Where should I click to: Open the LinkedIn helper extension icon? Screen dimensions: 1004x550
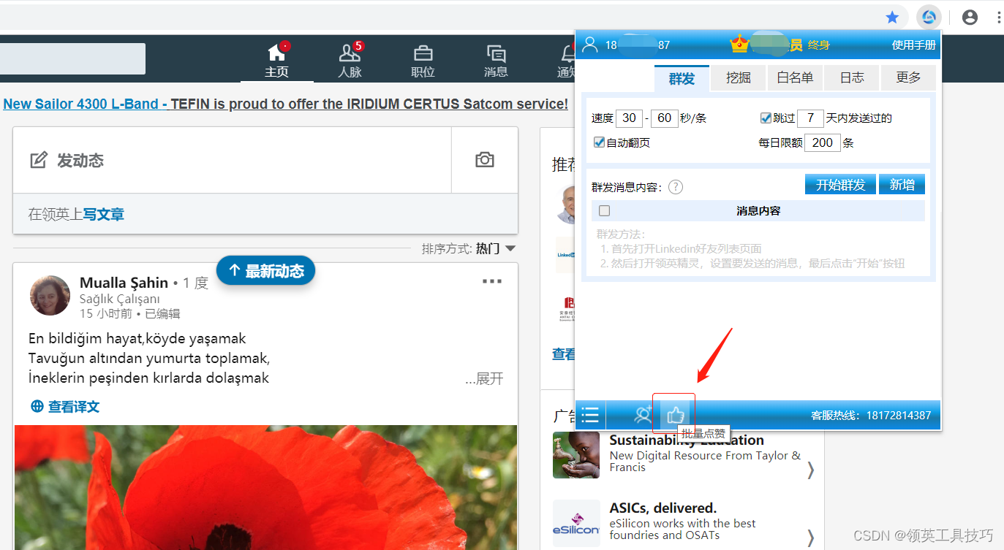point(929,17)
